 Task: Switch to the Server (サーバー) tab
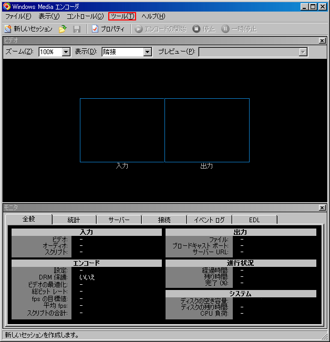tap(119, 220)
